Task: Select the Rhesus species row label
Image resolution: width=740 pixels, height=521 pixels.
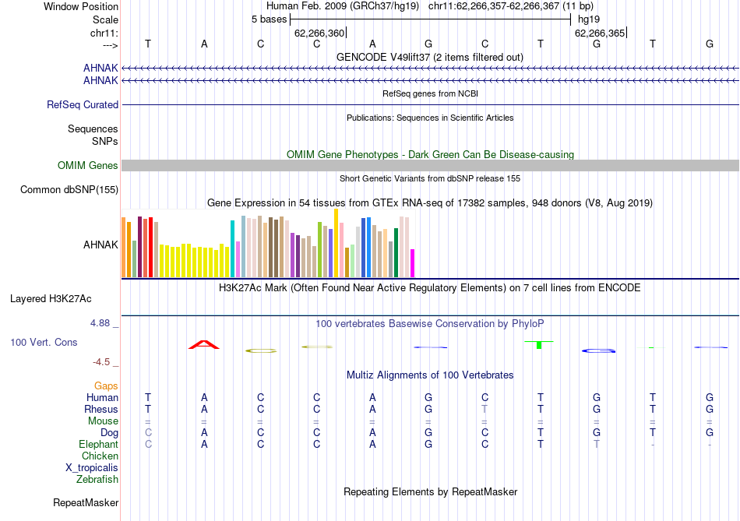Action: (x=101, y=409)
